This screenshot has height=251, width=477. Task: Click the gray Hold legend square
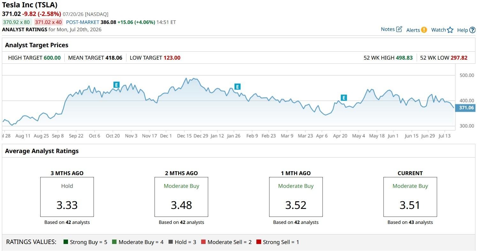click(x=170, y=242)
